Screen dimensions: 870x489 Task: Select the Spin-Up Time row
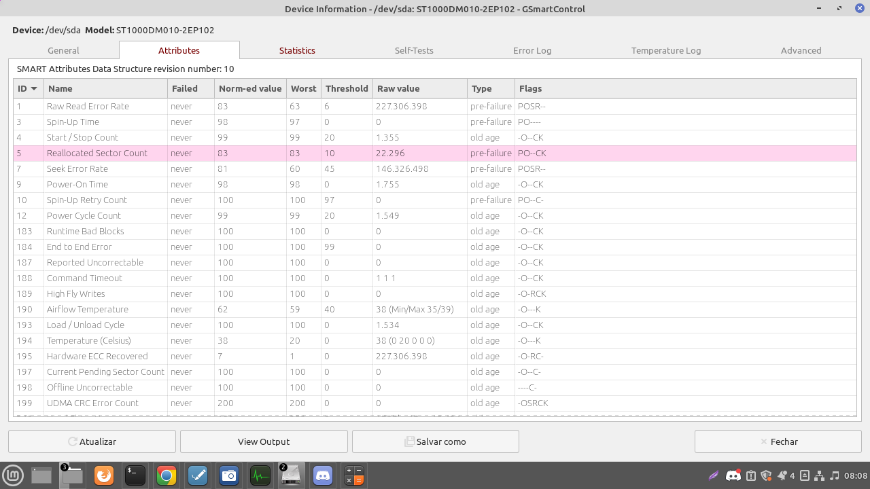[435, 122]
